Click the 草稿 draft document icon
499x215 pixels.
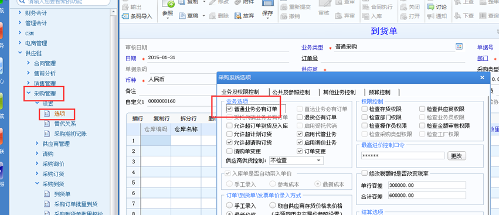182,16
